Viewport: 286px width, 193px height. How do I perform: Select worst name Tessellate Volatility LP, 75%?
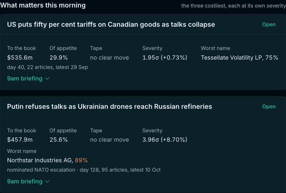point(239,58)
